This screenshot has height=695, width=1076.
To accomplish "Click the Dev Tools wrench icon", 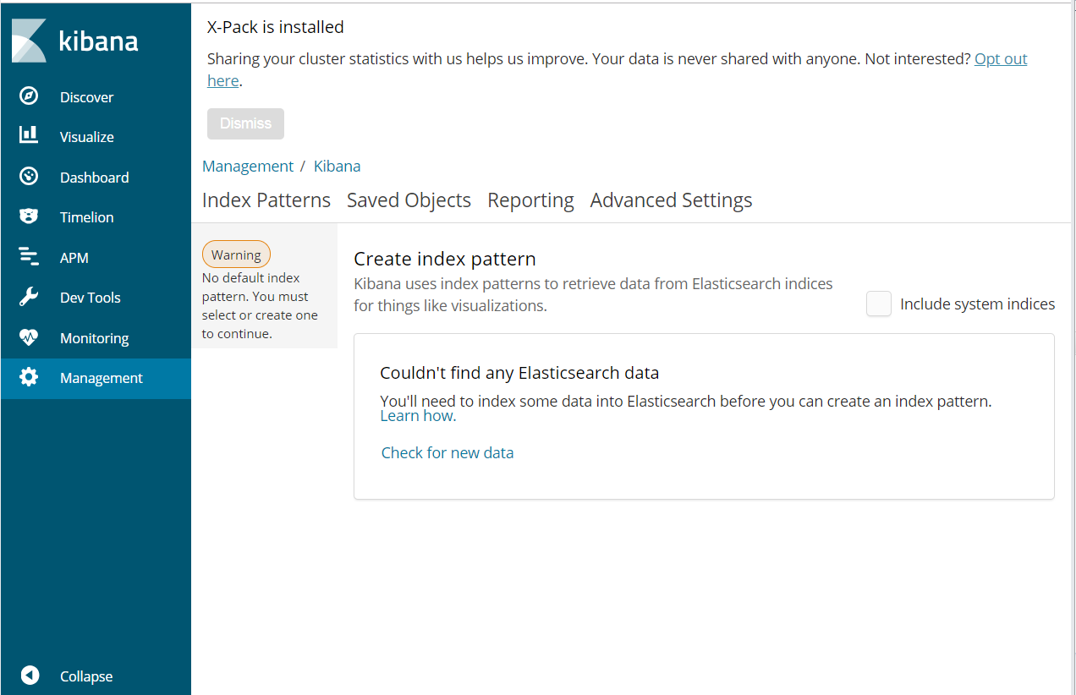I will (x=29, y=297).
